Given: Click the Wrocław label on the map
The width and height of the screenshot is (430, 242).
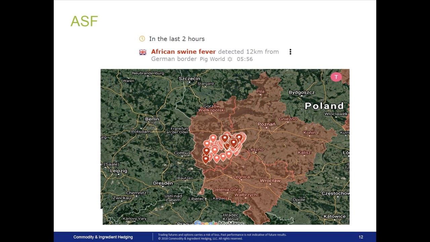Looking at the screenshot, I should point(270,180).
